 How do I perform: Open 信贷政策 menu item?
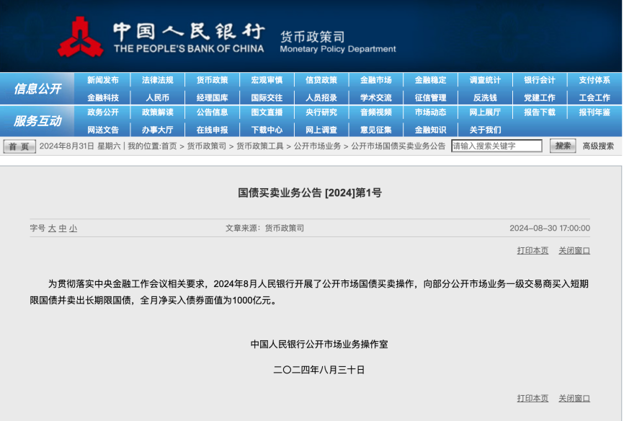[321, 80]
